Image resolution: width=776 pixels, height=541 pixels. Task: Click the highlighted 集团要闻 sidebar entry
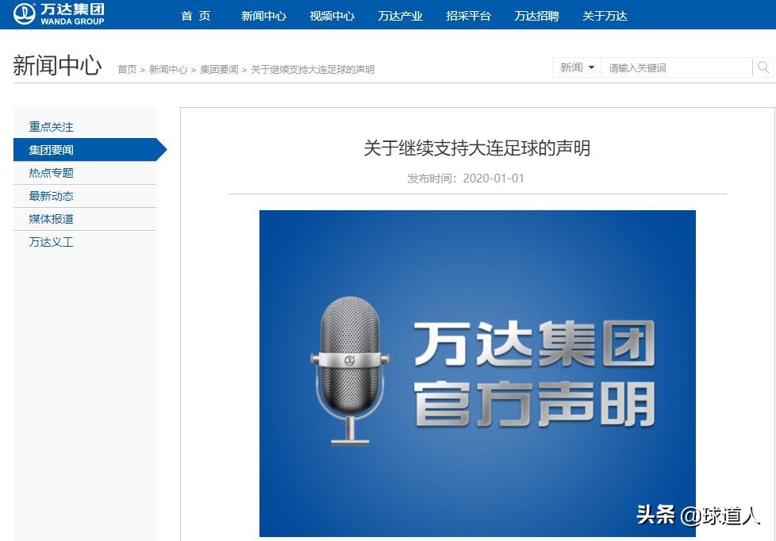50,150
